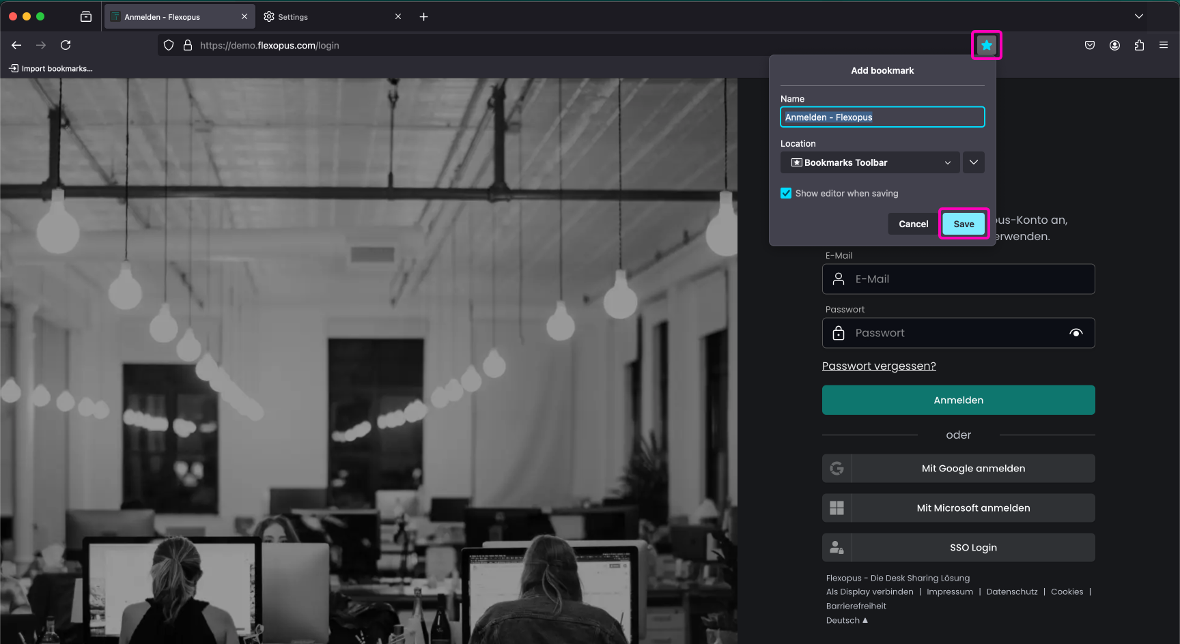Open the Pocket save icon
This screenshot has width=1180, height=644.
pos(1090,45)
